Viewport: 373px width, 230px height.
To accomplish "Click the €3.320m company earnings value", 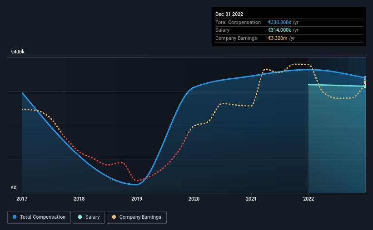I will click(278, 38).
